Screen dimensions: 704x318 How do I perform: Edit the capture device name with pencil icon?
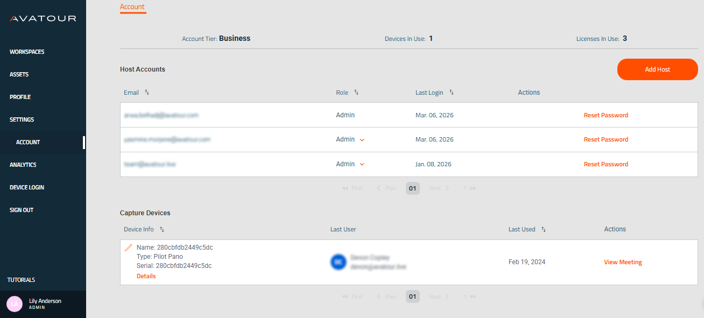pos(128,247)
